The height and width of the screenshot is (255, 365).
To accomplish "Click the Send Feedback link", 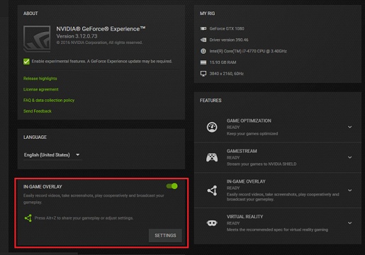I will [x=38, y=111].
